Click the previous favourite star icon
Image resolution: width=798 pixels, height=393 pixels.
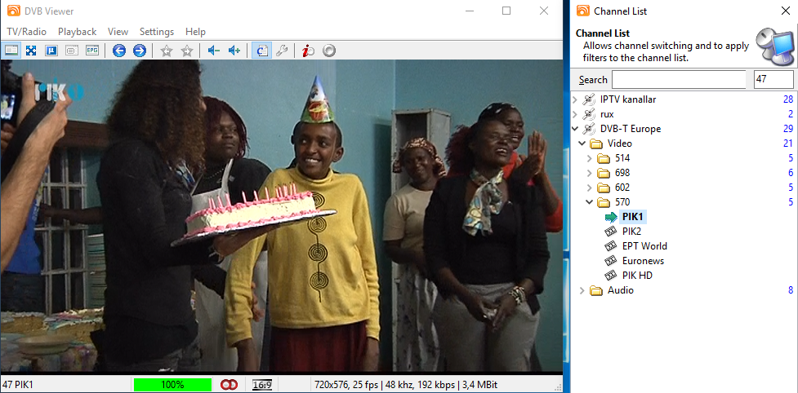click(x=167, y=51)
